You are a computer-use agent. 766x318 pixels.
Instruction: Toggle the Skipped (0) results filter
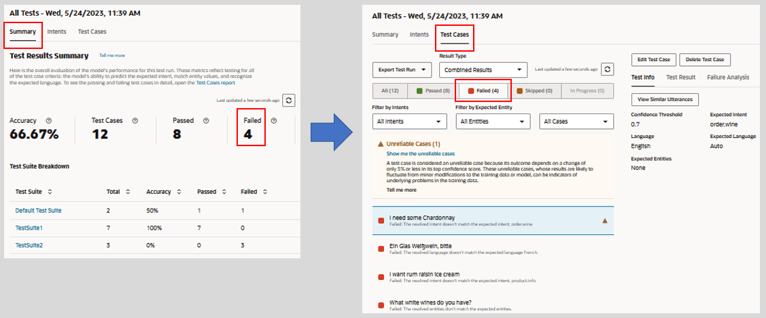[x=534, y=90]
